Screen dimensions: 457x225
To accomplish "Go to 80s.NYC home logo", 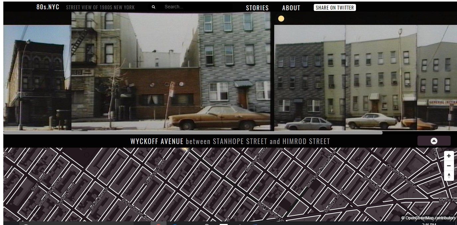I will [48, 7].
